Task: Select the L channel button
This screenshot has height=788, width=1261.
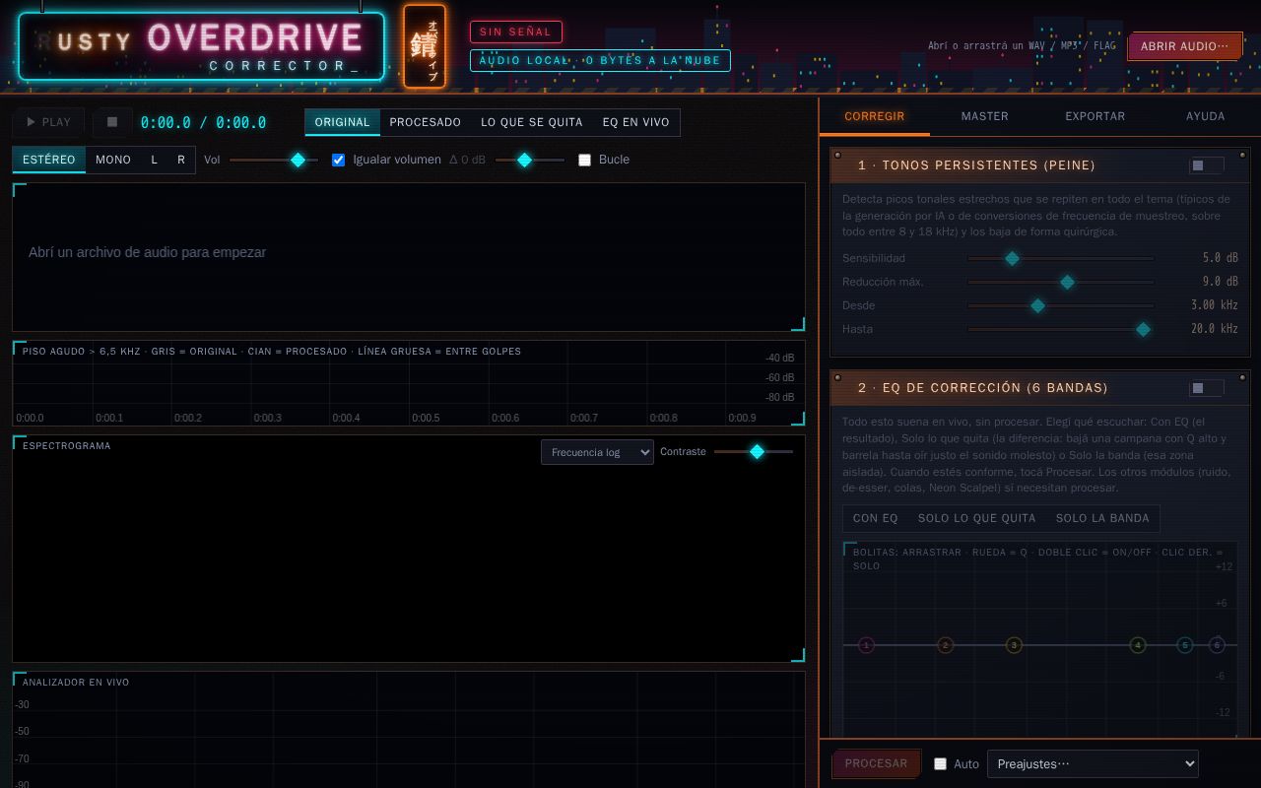Action: point(155,160)
